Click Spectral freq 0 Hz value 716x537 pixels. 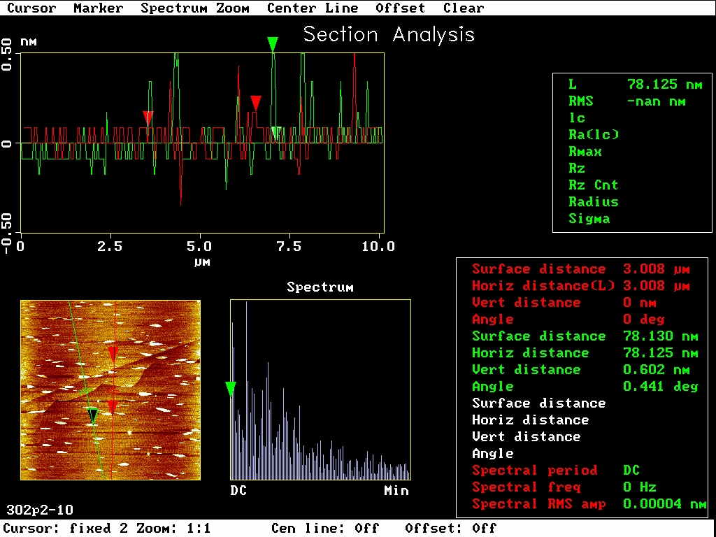[x=639, y=487]
